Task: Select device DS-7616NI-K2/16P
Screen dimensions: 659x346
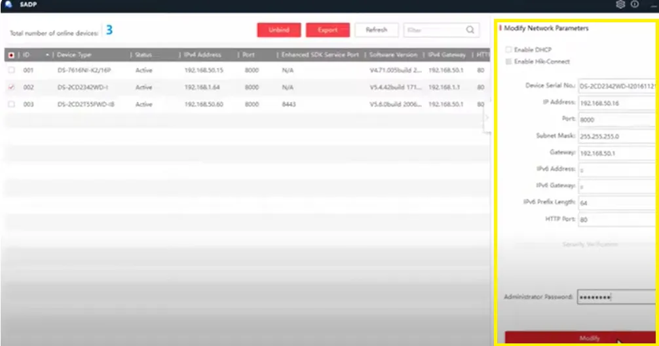Action: click(x=84, y=70)
